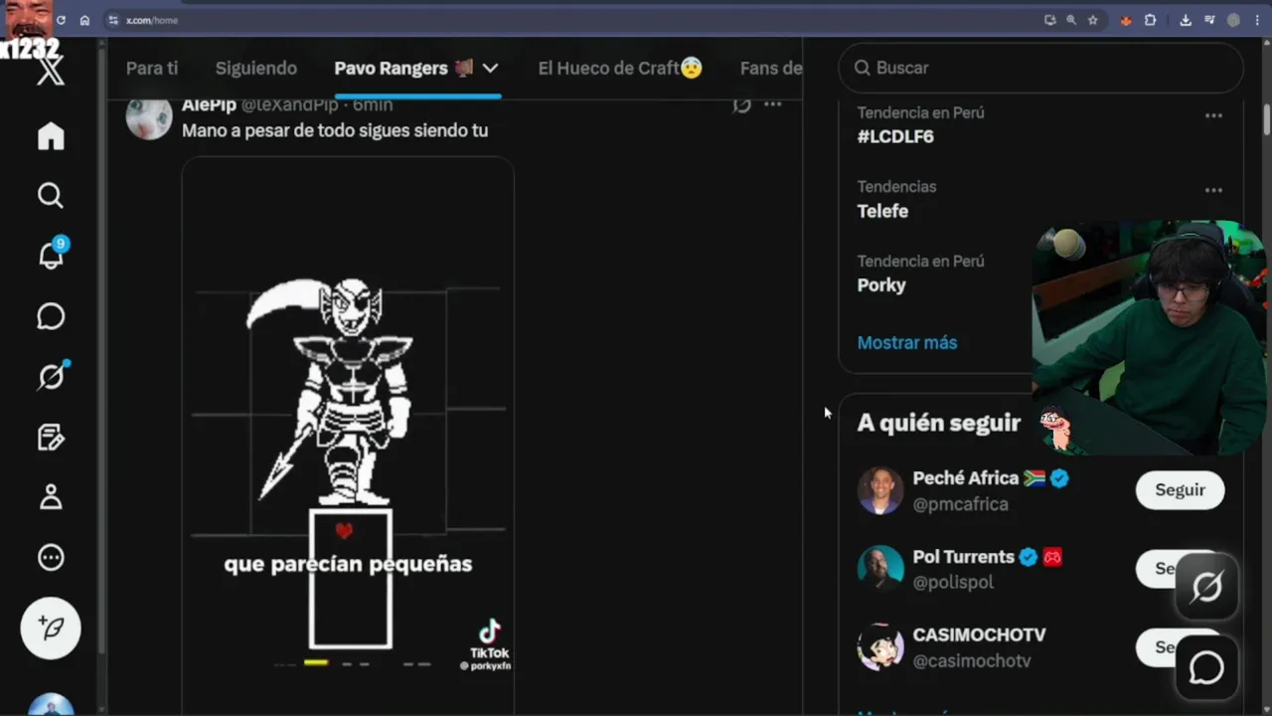Install app icon in address bar
Viewport: 1272px width, 716px height.
click(x=1049, y=20)
